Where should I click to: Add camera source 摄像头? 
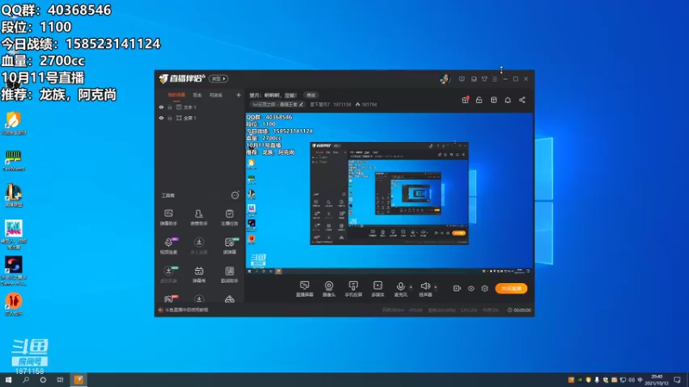coord(329,289)
